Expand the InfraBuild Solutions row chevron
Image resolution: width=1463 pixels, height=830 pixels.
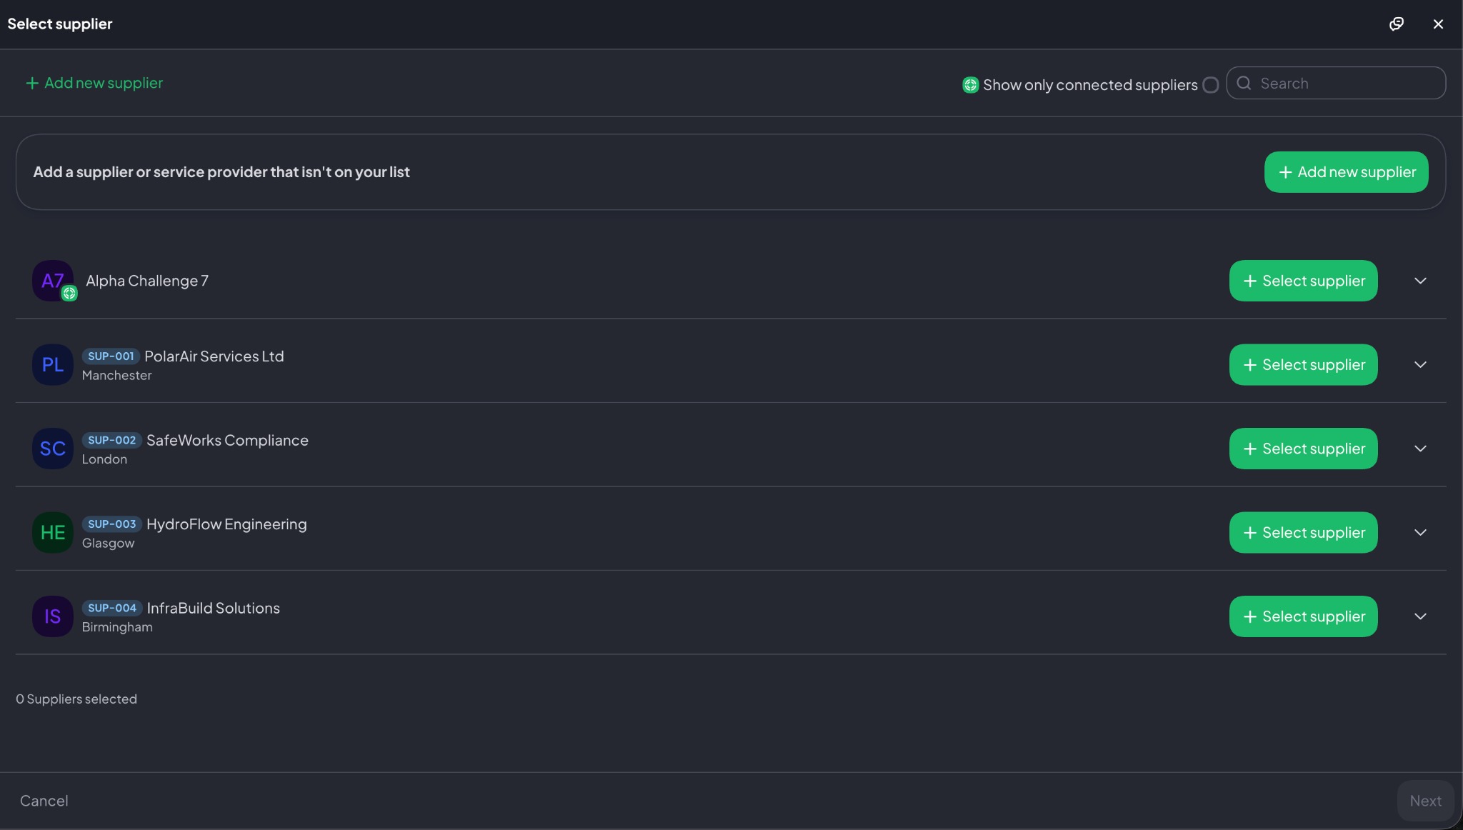(x=1420, y=616)
